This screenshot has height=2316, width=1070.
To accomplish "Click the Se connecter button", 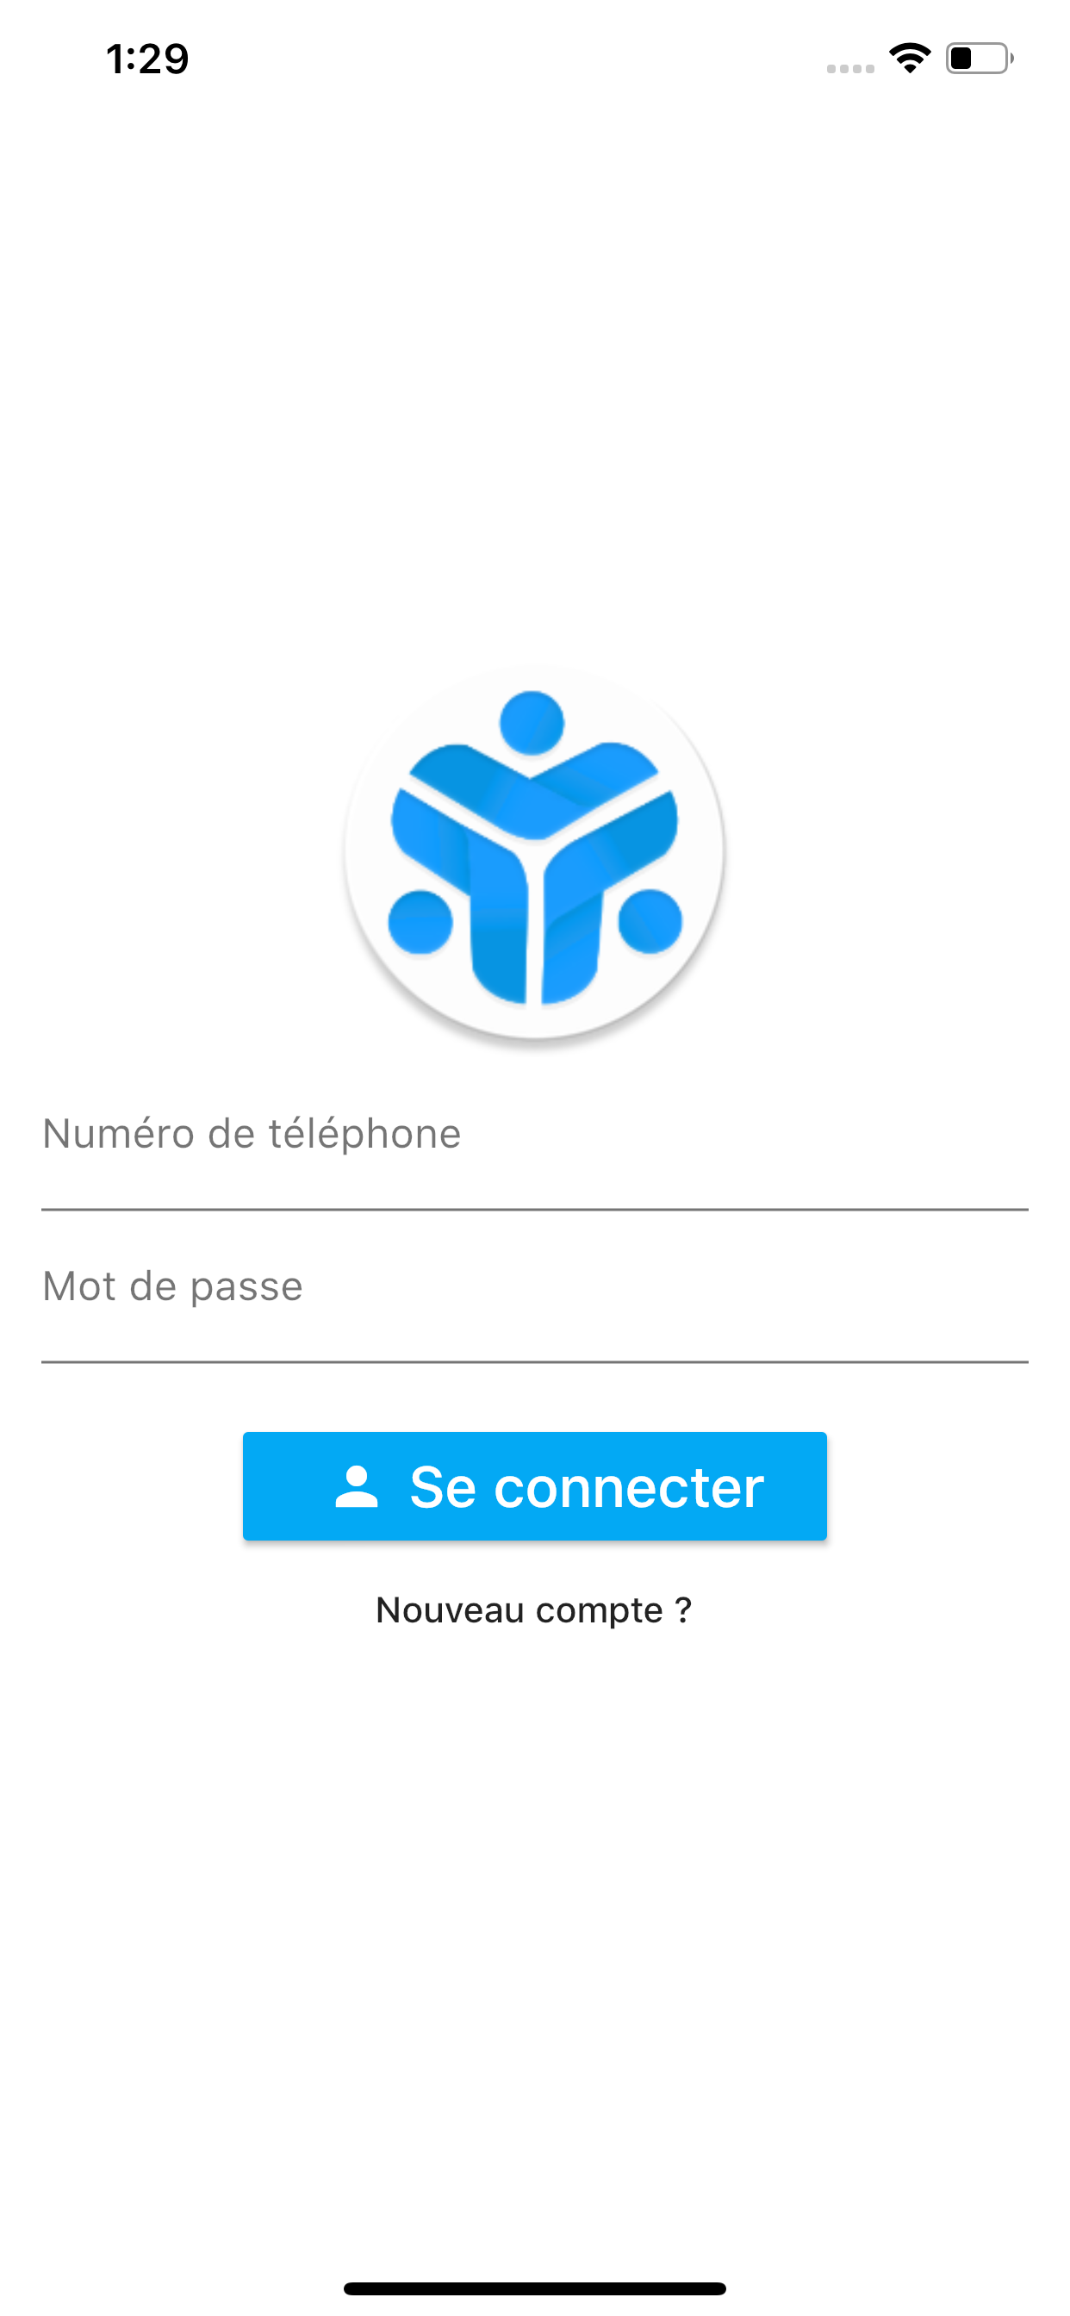I will click(534, 1486).
